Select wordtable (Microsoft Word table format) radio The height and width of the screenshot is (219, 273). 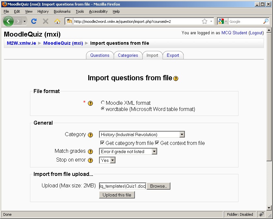point(103,109)
